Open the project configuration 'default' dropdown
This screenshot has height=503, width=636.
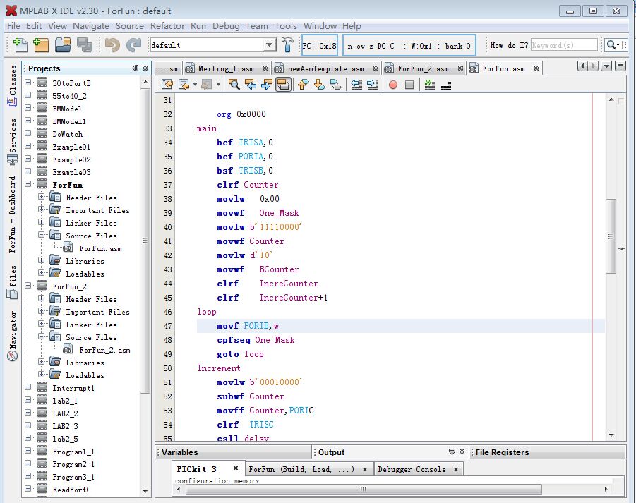coord(269,45)
